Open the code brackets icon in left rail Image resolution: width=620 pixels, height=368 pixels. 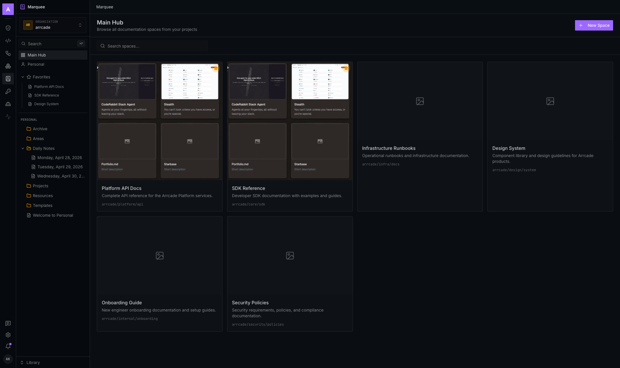coord(8,41)
